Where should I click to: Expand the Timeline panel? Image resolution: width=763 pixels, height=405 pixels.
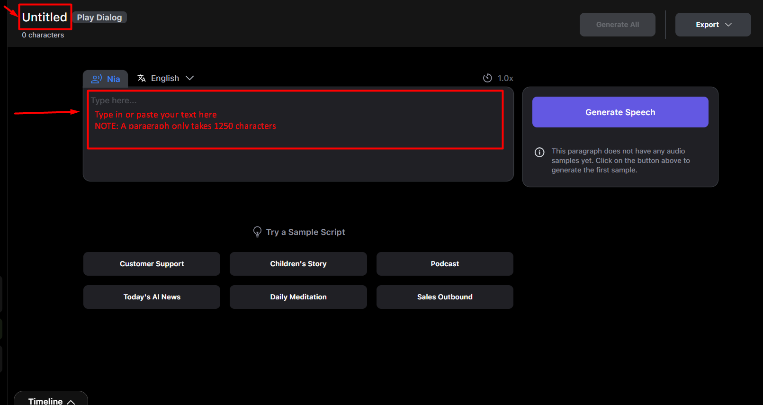pyautogui.click(x=51, y=399)
